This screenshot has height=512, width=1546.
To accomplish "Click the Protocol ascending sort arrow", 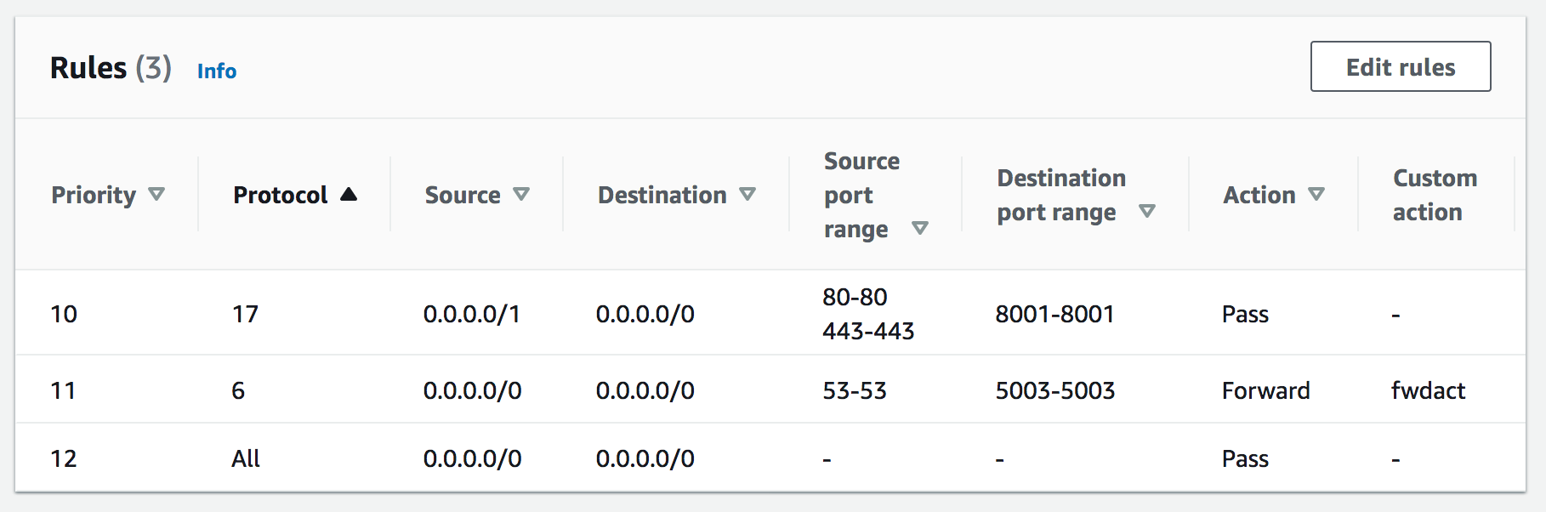I will pos(349,195).
